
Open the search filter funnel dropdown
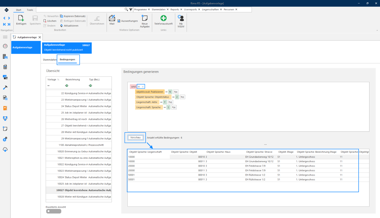tap(131, 9)
